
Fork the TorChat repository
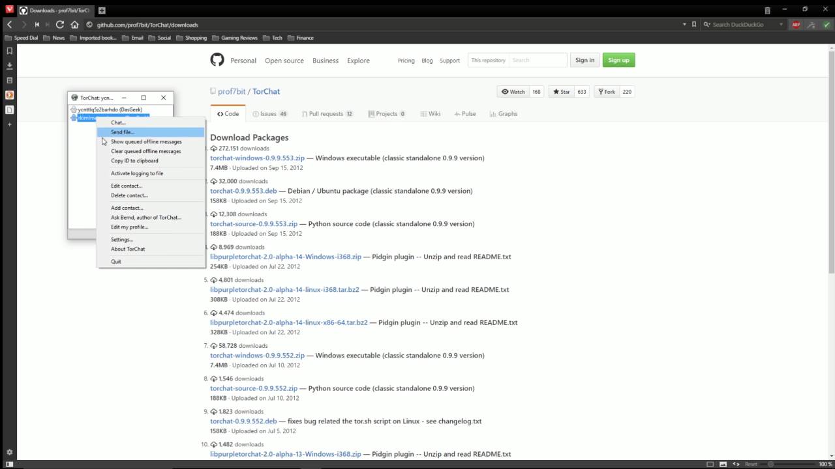[x=607, y=92]
